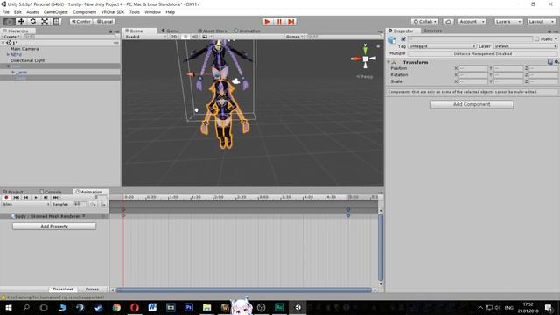
Task: Select the Move tool in toolbar
Action: coord(21,21)
